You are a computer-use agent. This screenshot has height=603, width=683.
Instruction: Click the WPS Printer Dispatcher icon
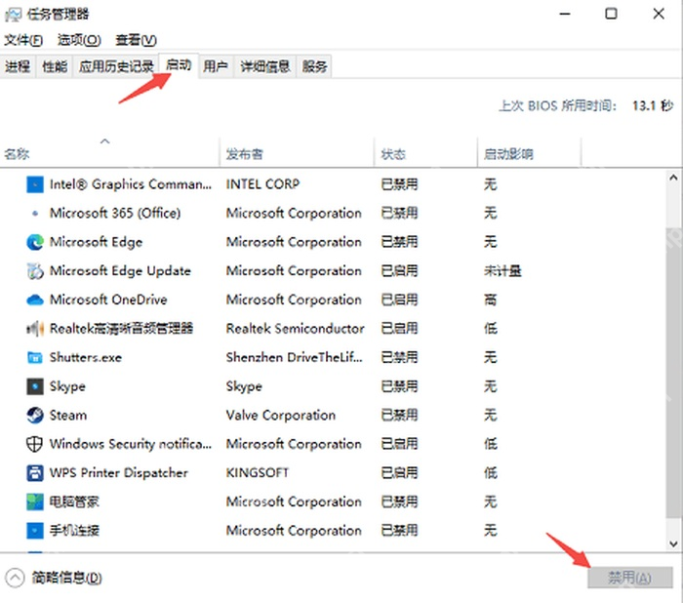pos(35,472)
